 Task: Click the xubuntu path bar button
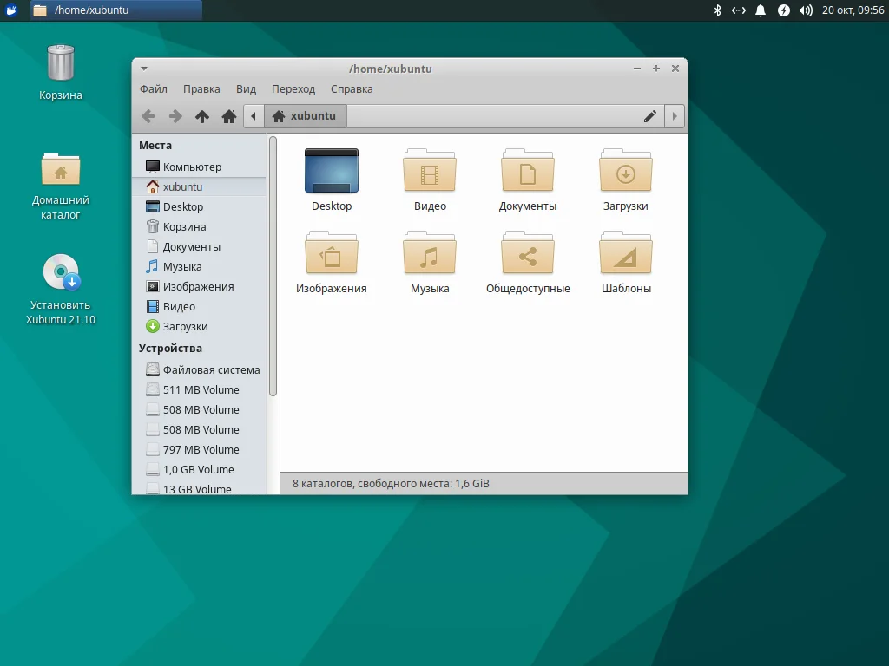(x=305, y=116)
